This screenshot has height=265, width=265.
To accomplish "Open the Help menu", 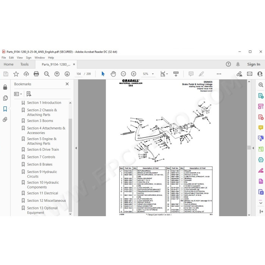I will tap(51, 58).
